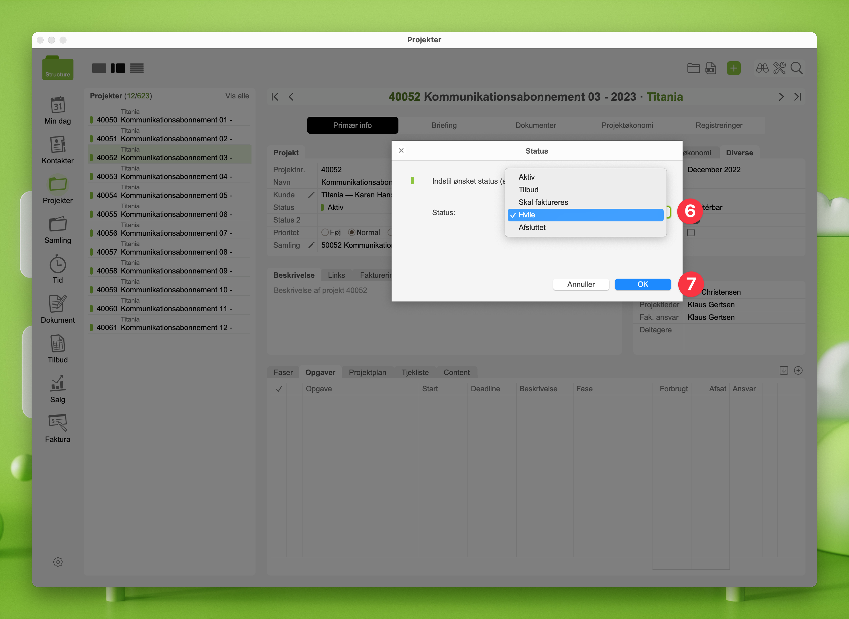Select the Normal priority radio button
This screenshot has height=619, width=849.
[351, 233]
